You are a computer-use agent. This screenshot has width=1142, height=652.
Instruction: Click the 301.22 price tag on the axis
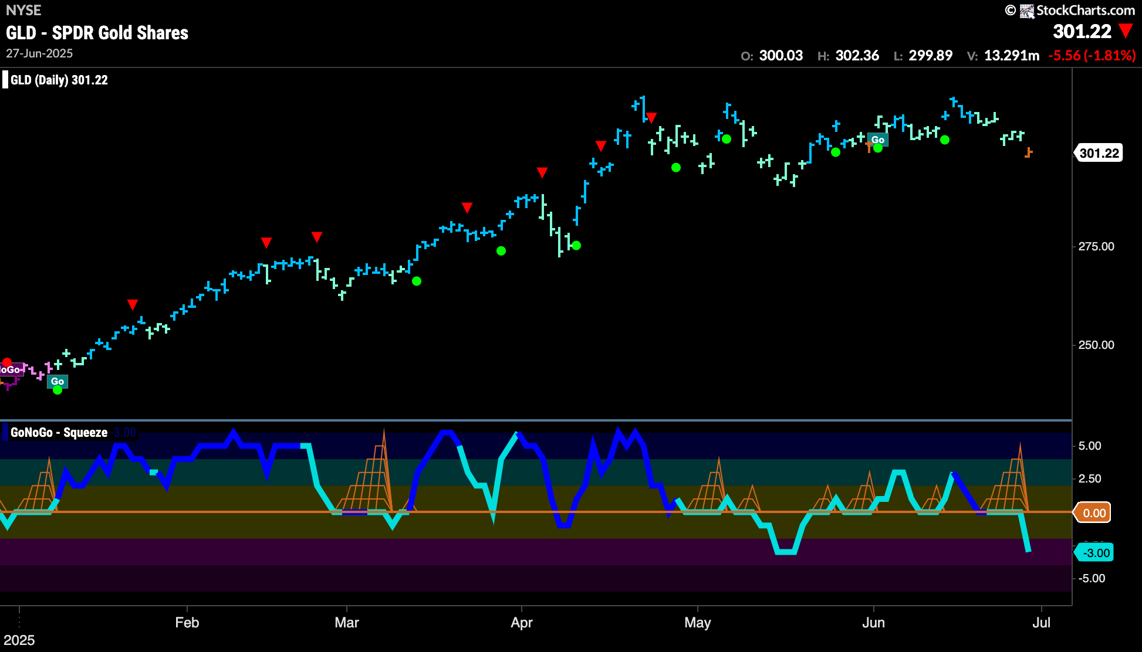pos(1099,154)
